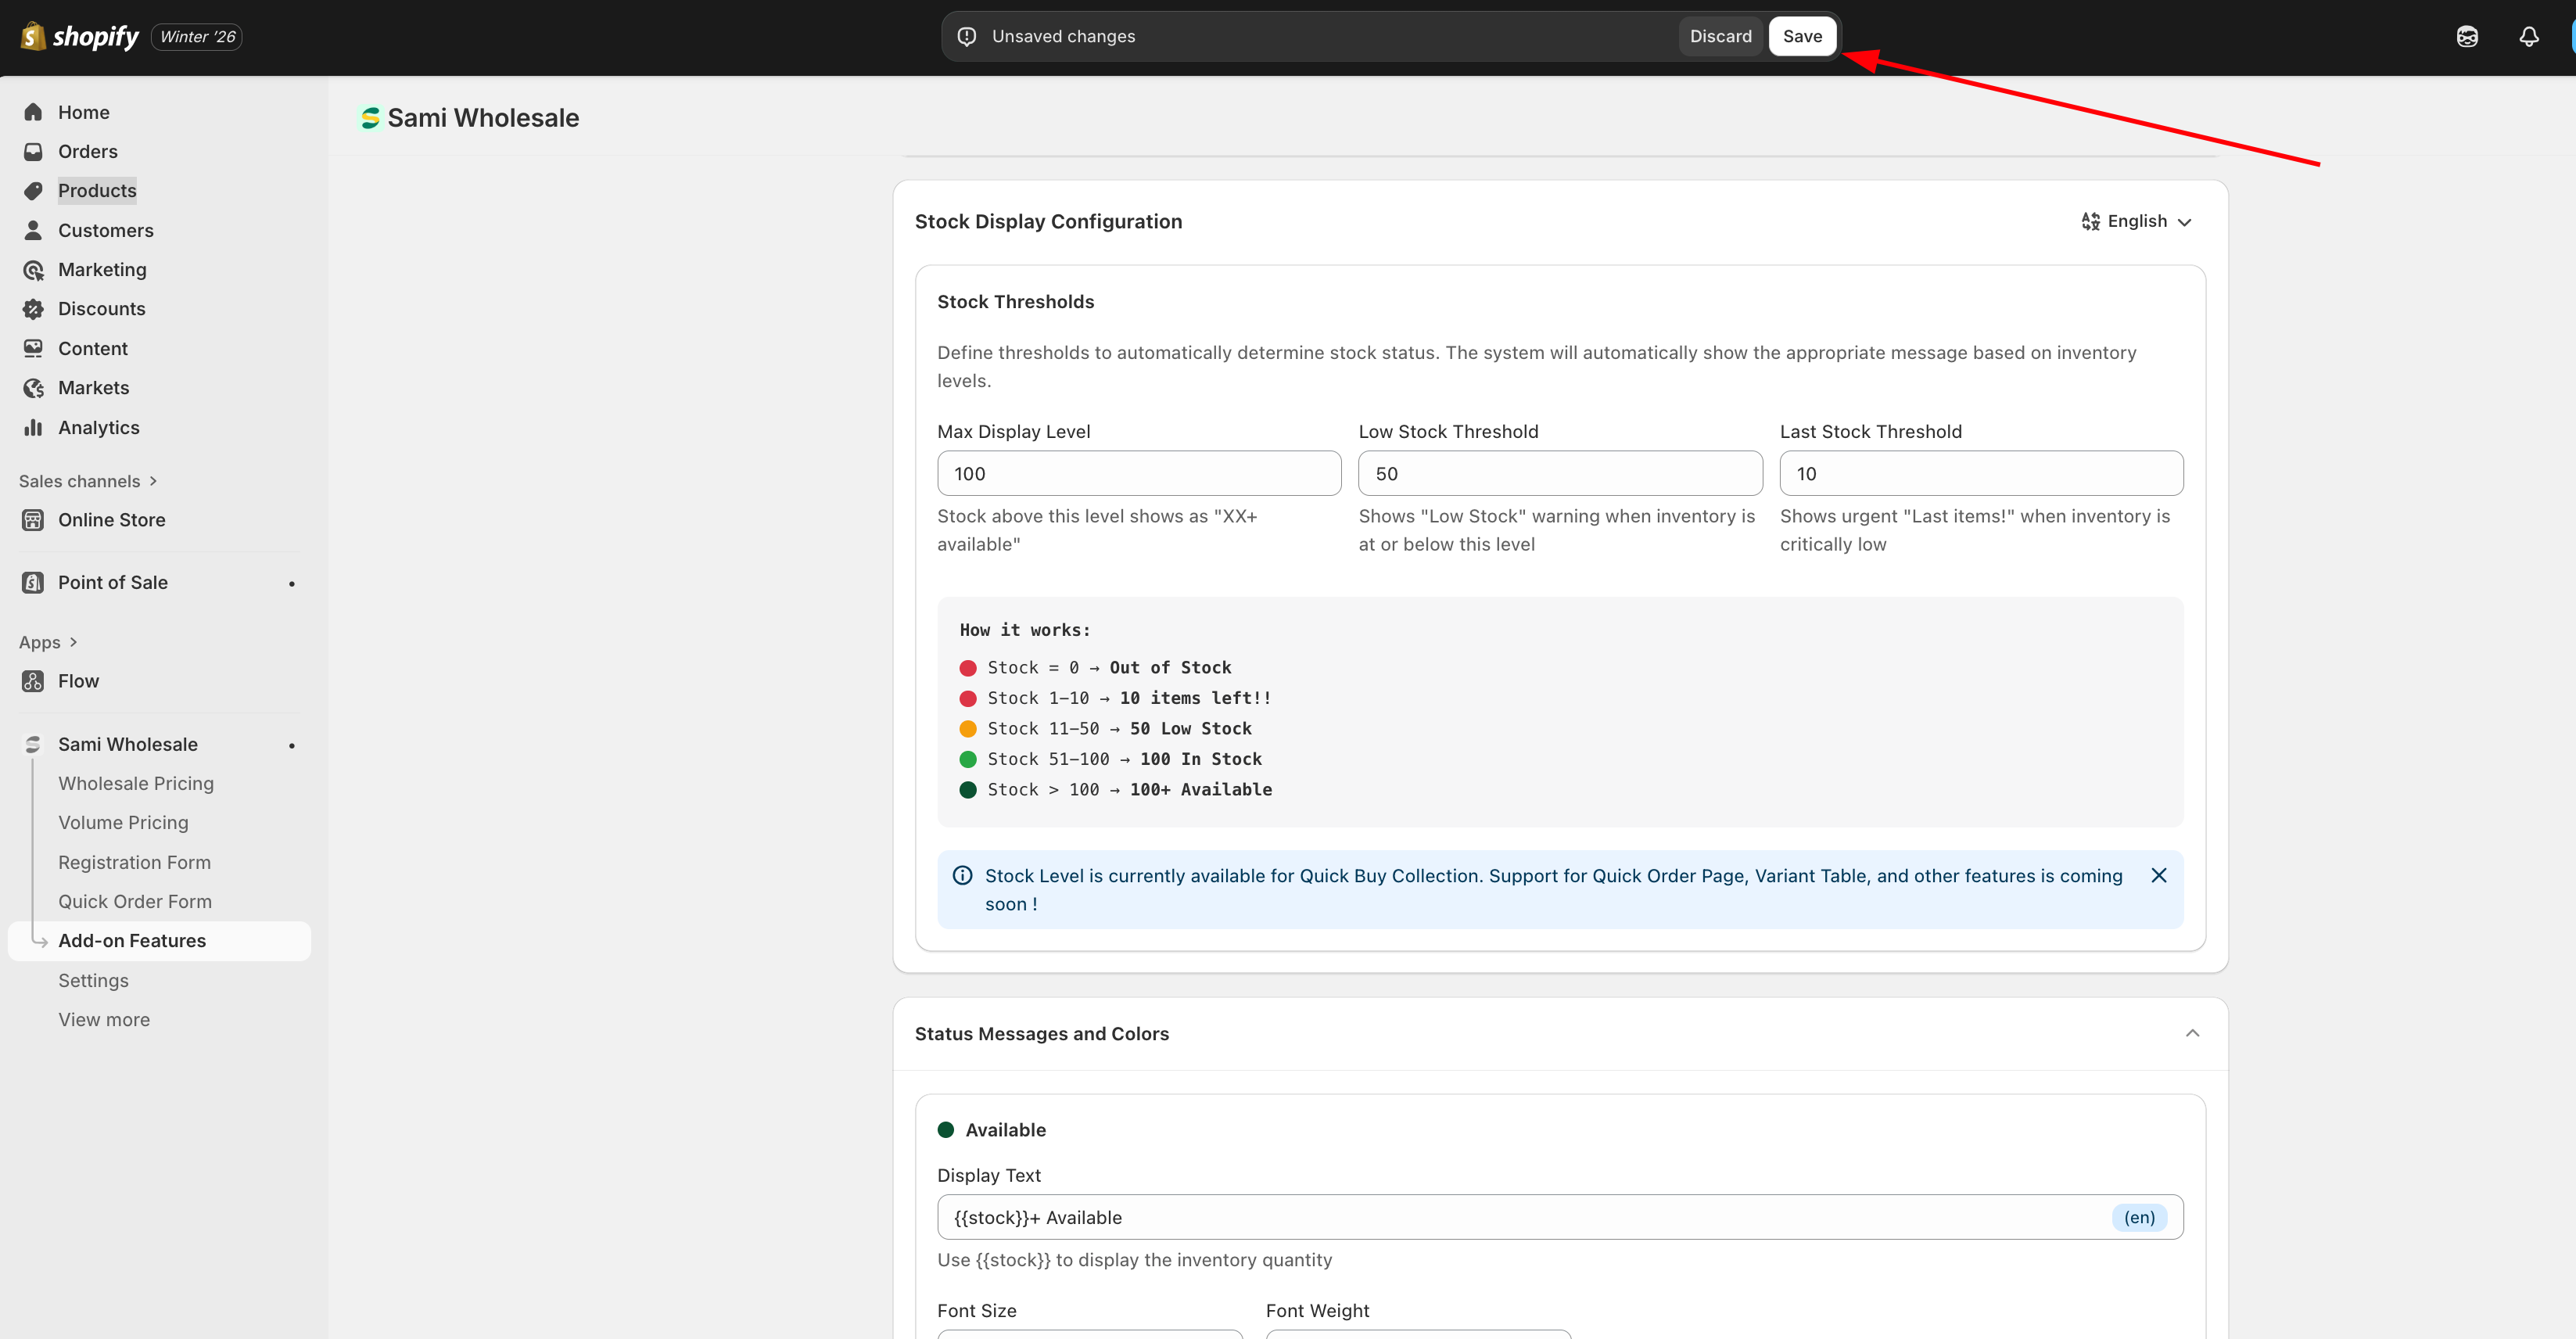Click the Shopify logo icon
Image resolution: width=2576 pixels, height=1339 pixels.
coord(33,36)
